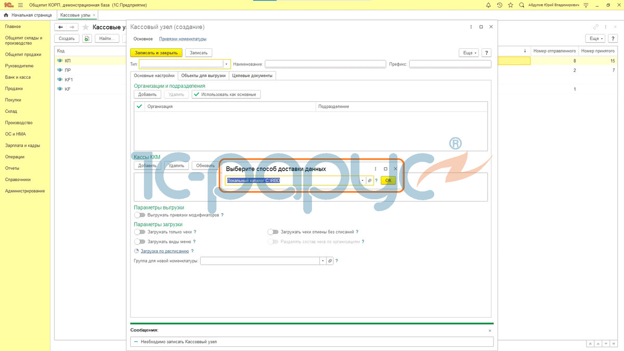
Task: Switch to Начальная страница tab
Action: pyautogui.click(x=28, y=15)
